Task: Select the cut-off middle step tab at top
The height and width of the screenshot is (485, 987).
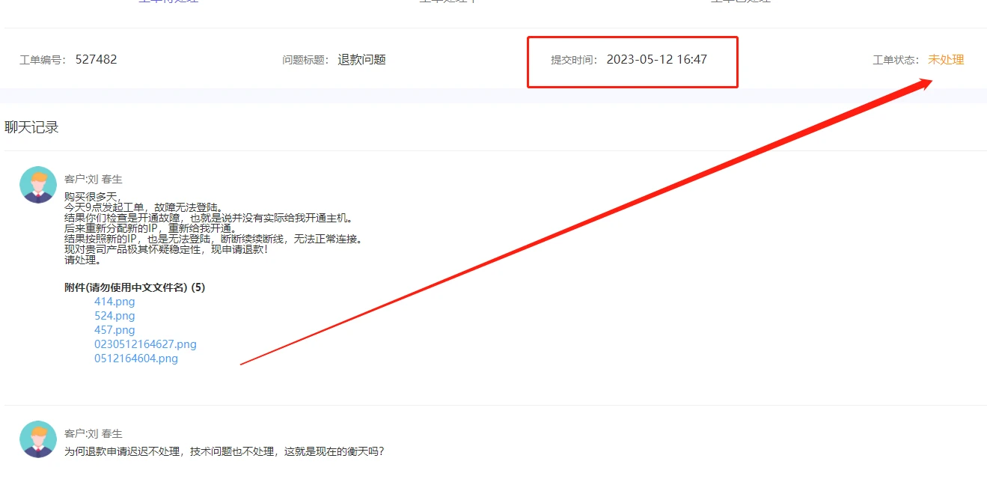Action: pos(447,1)
